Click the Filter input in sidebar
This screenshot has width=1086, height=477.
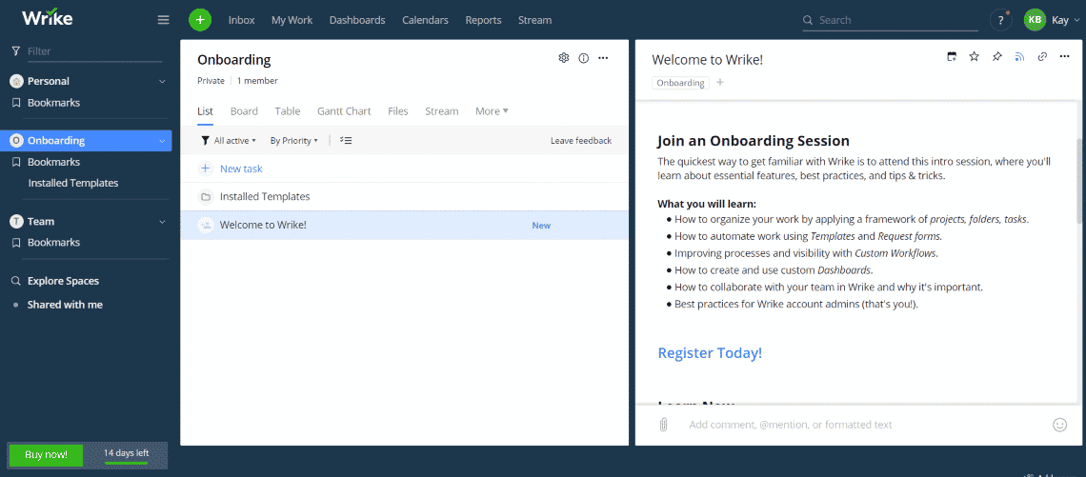click(94, 51)
